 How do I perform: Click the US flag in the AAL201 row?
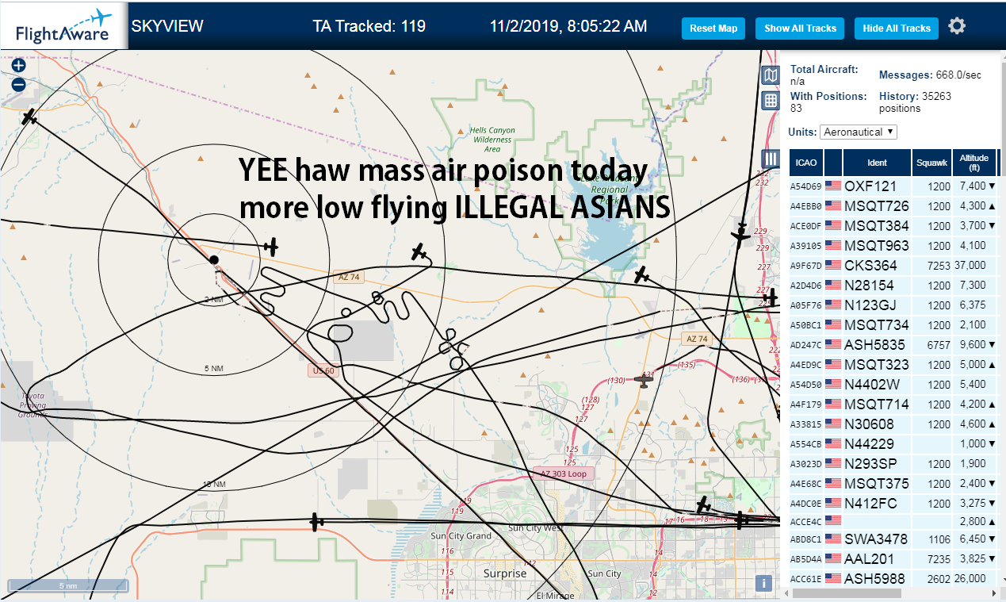pos(833,559)
